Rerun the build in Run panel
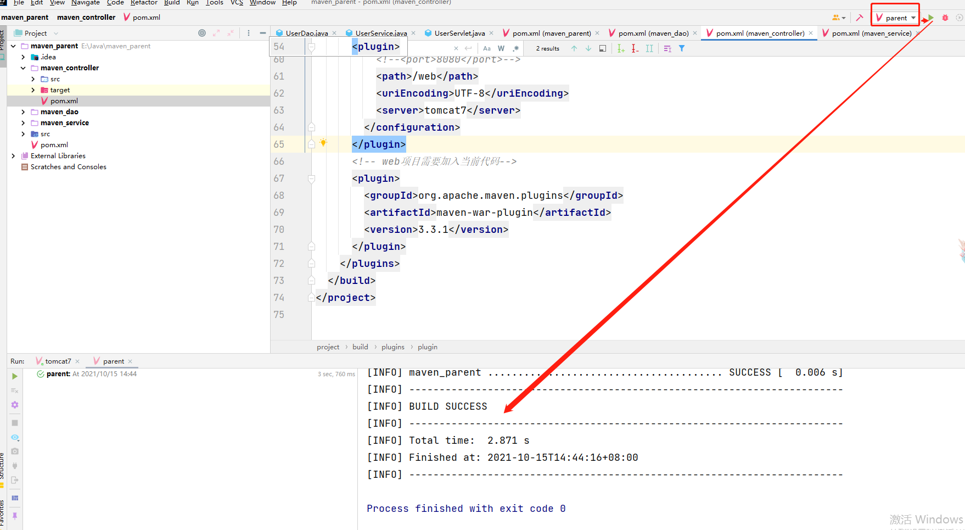 [x=15, y=376]
